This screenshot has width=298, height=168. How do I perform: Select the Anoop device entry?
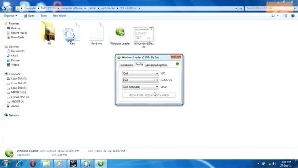coord(15,106)
